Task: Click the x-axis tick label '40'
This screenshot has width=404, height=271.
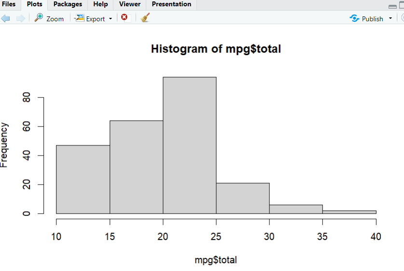Action: (376, 236)
